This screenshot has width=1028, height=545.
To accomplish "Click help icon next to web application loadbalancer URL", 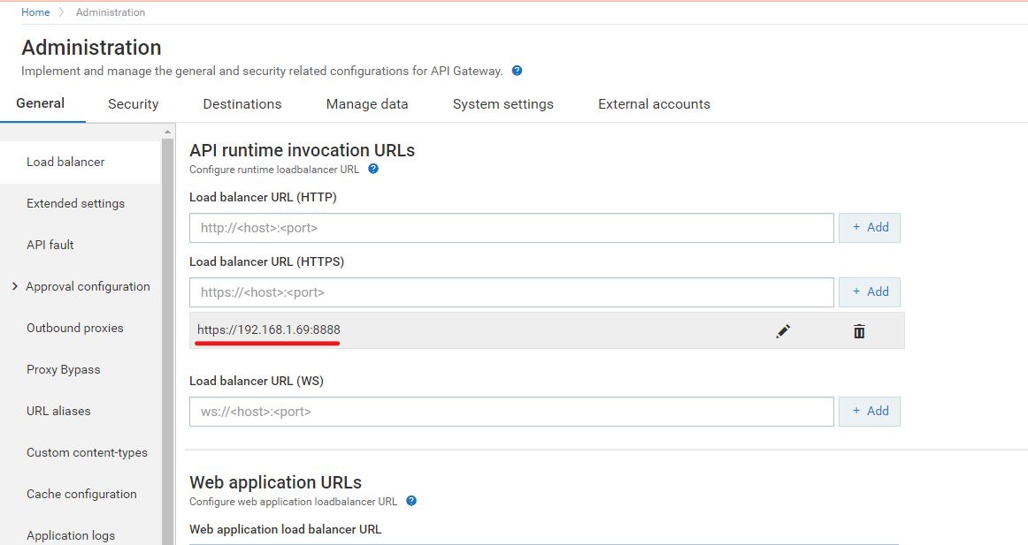I will 410,501.
